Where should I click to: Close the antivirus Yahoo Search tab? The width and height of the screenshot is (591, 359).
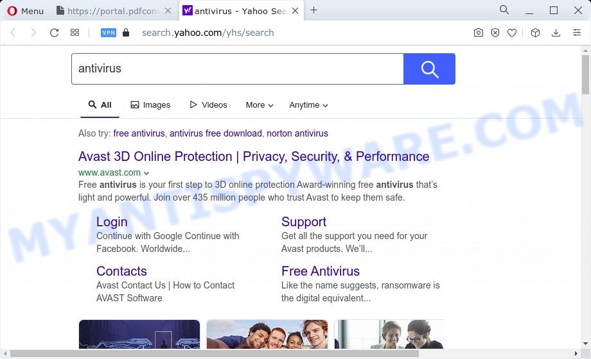295,11
